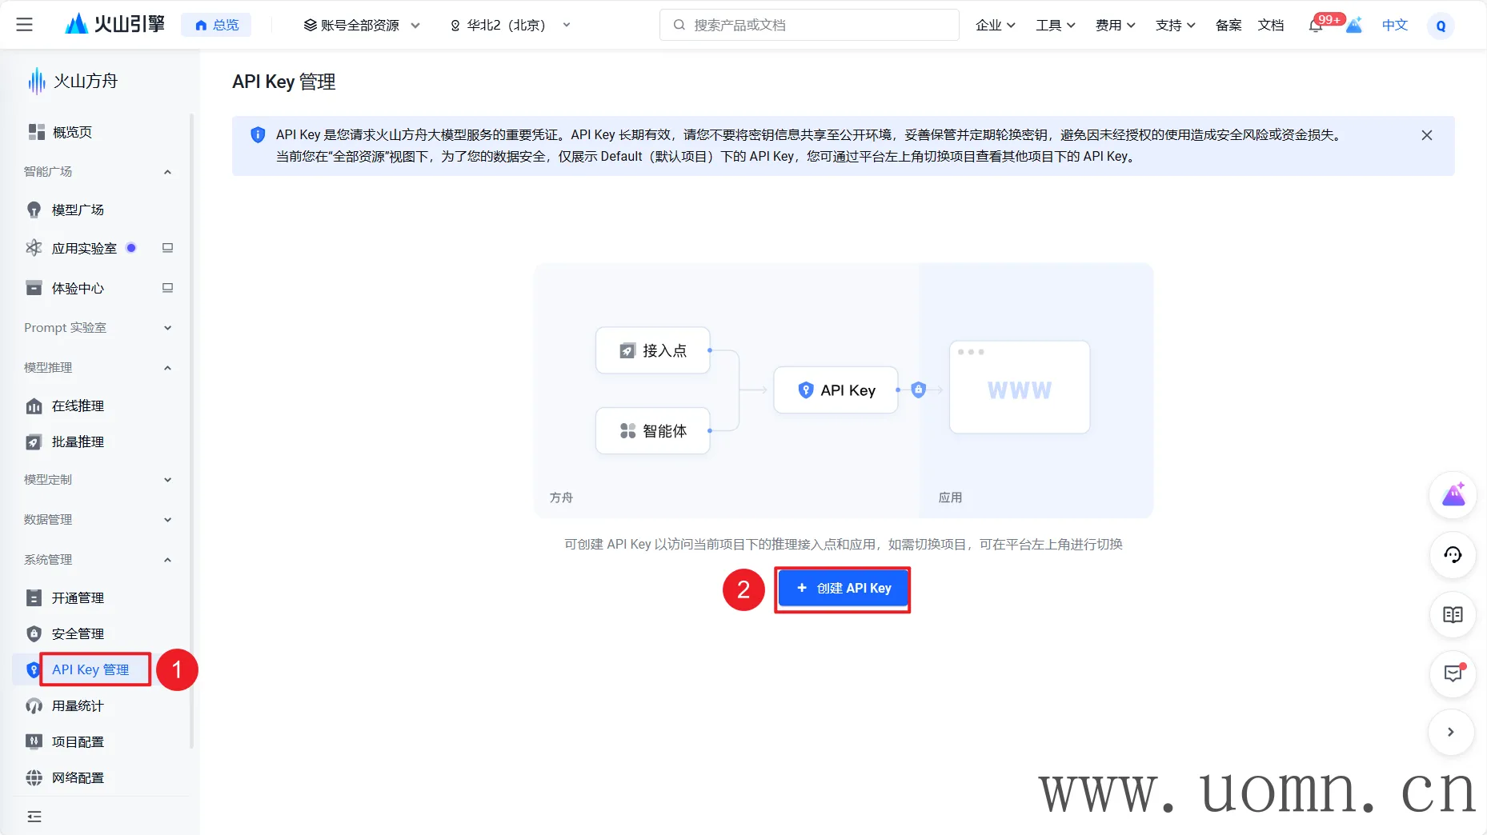Click the 创建 API Key button
1487x835 pixels.
(x=843, y=589)
